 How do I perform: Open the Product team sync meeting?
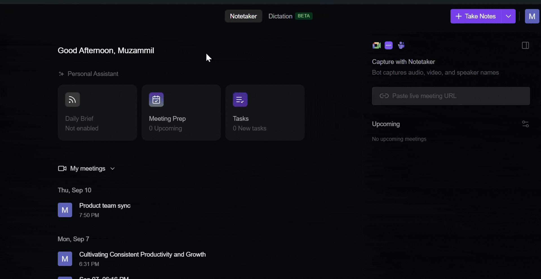point(105,205)
